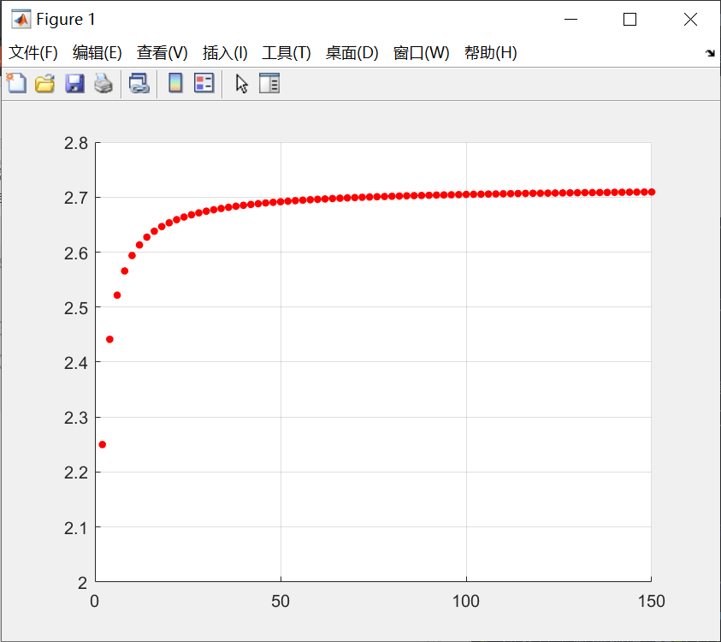Create a new figure with toolbar icon
Screen dimensions: 721x642
pos(16,83)
